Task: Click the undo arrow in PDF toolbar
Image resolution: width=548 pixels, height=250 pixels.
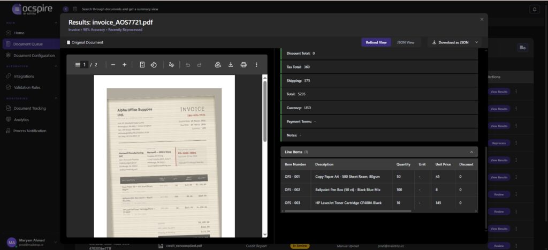Action: (x=188, y=65)
